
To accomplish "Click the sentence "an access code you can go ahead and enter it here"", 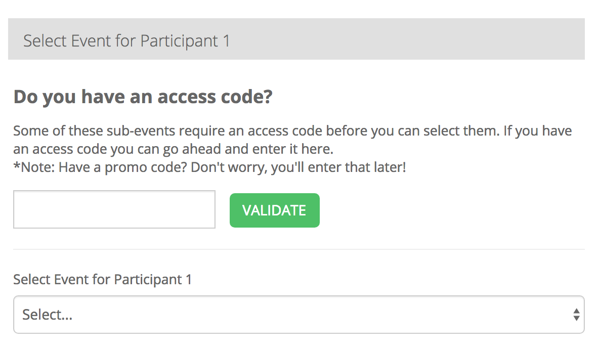I will tap(174, 150).
